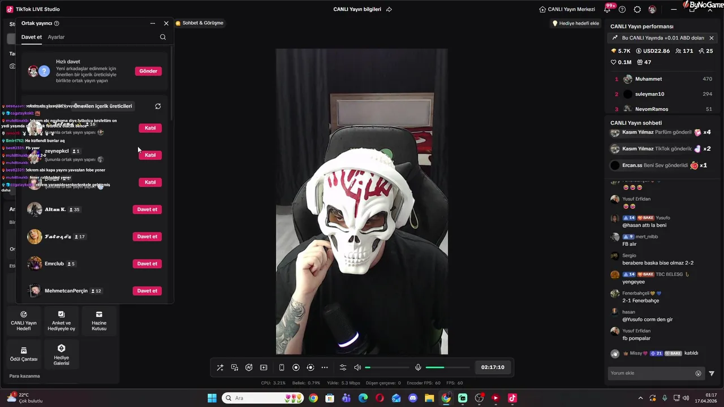Viewport: 724px width, 407px height.
Task: Adjust the microphone level slider
Action: pyautogui.click(x=447, y=367)
